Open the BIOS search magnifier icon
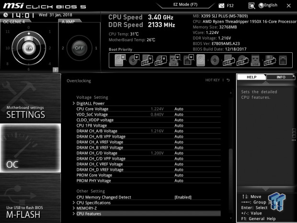This screenshot has width=297, height=223. tap(251, 6)
